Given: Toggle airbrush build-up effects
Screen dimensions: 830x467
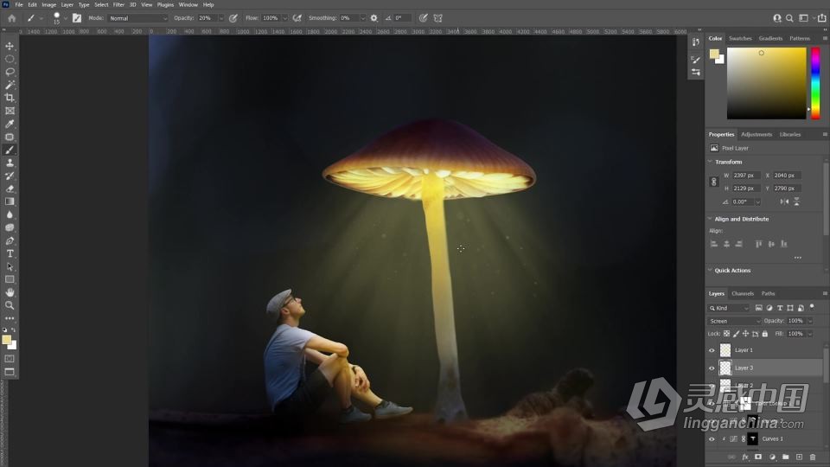Looking at the screenshot, I should (297, 18).
